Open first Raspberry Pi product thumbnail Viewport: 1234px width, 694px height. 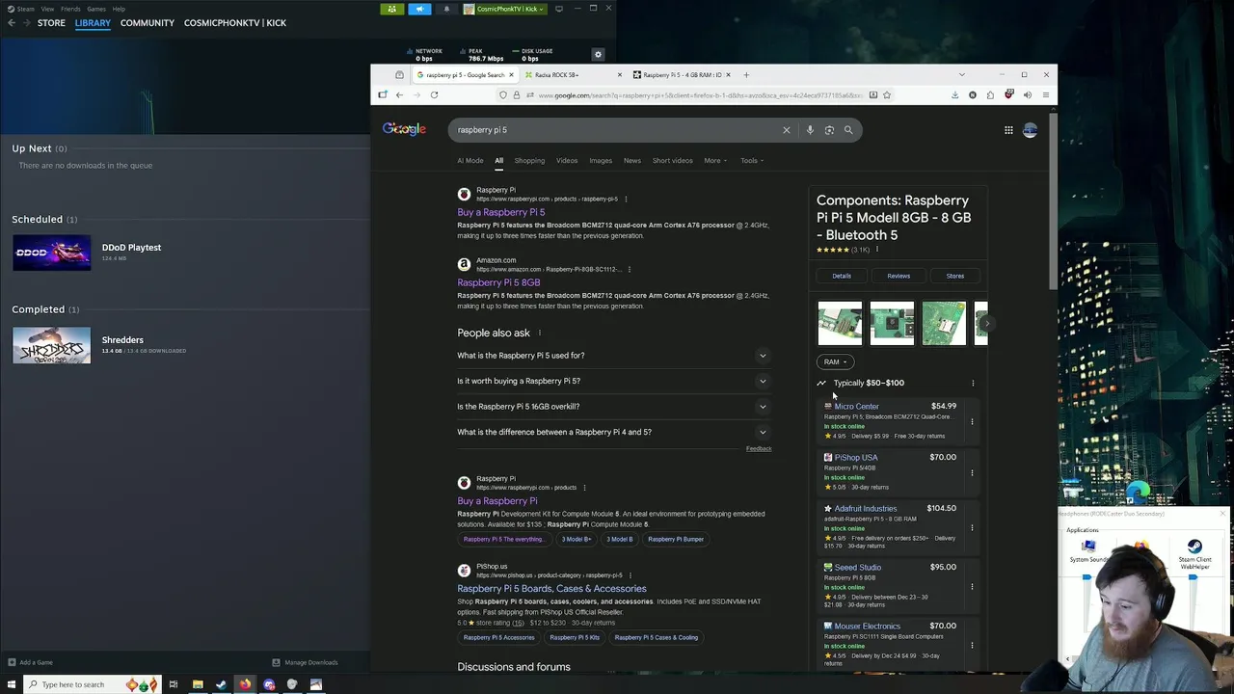click(x=840, y=323)
